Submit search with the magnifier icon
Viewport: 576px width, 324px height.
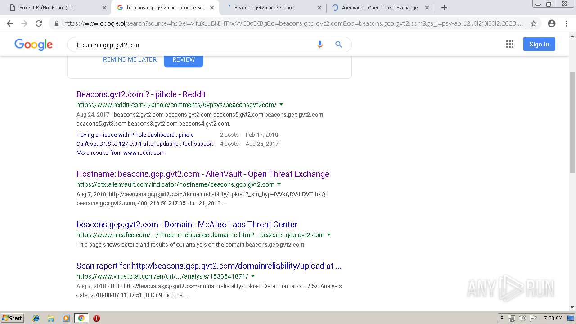click(339, 45)
